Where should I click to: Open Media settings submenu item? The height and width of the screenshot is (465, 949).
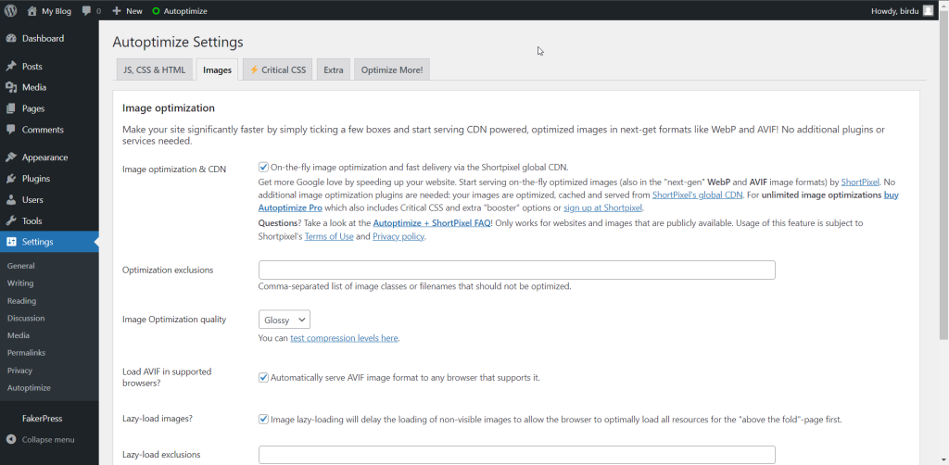(x=19, y=335)
